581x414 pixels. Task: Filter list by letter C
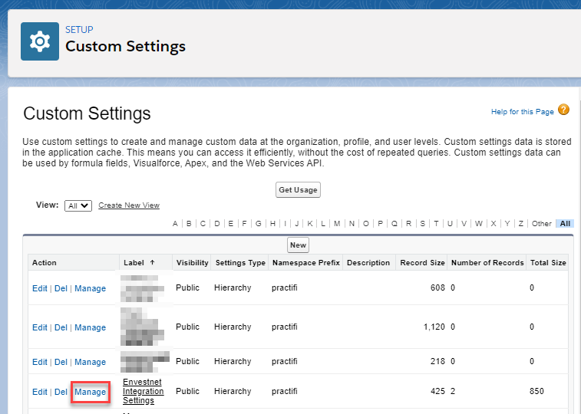[x=203, y=223]
